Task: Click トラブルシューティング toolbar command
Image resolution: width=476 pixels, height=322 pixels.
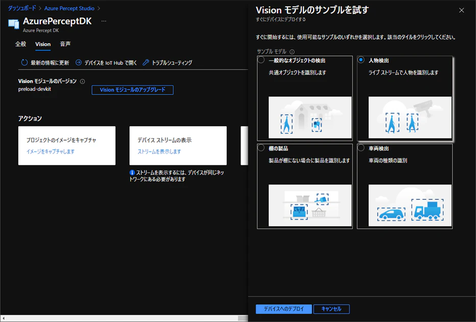Action: click(x=168, y=62)
